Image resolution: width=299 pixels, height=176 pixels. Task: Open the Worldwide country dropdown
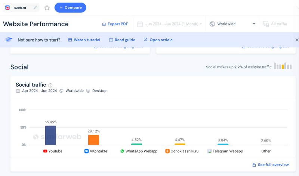coord(232,24)
